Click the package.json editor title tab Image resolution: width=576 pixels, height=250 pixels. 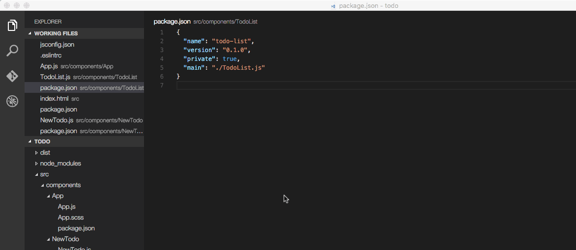coord(172,22)
